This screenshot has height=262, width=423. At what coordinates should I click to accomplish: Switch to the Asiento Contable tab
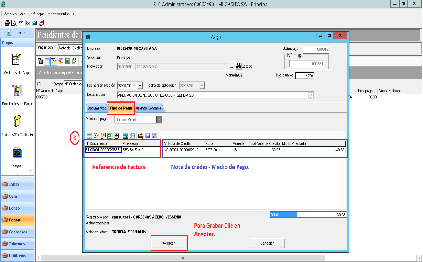tap(148, 108)
